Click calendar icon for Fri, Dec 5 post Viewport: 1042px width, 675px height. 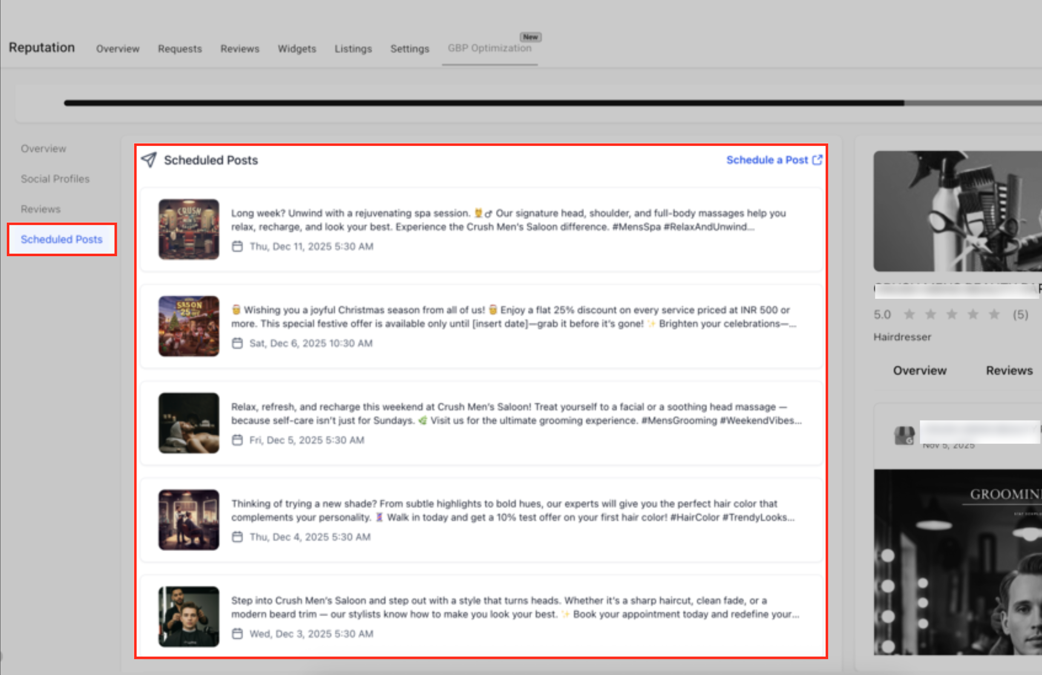[x=237, y=440]
